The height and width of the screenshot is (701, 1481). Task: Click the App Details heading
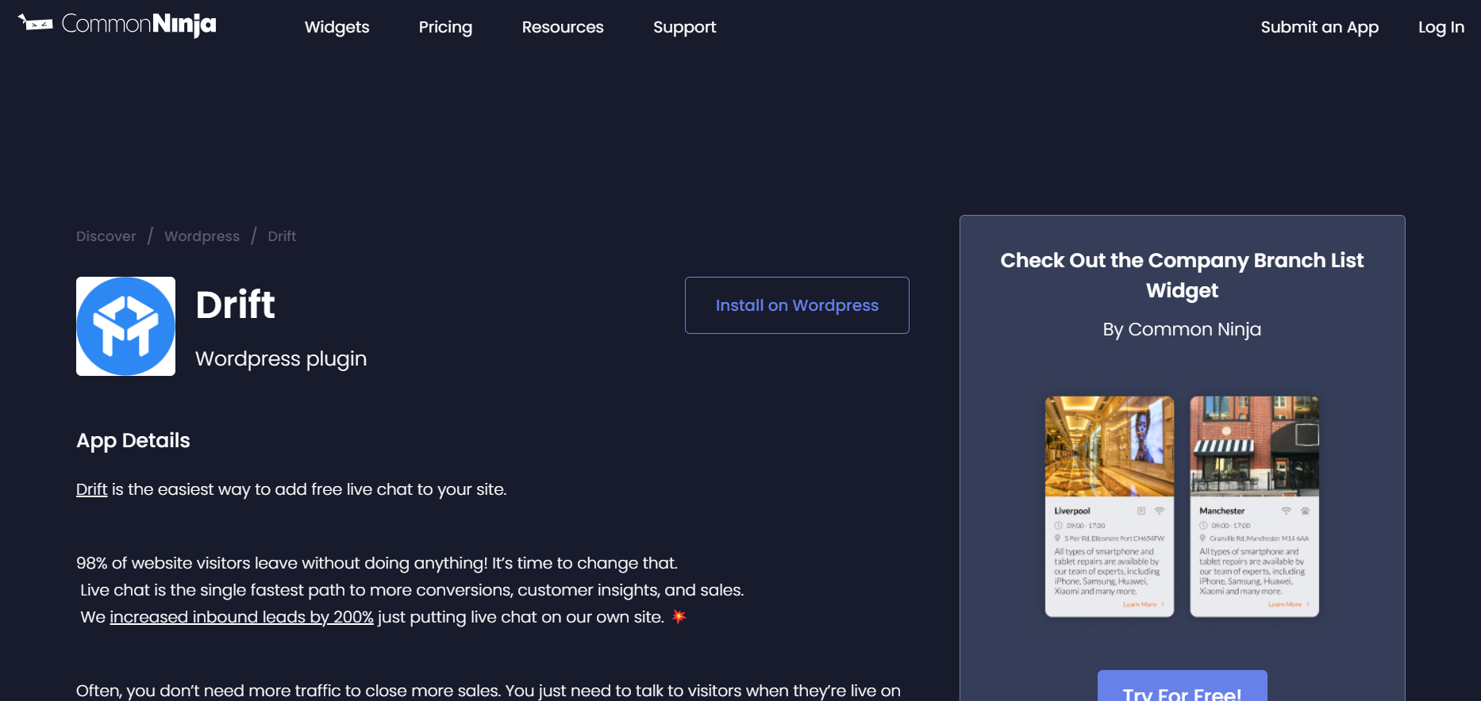point(133,441)
